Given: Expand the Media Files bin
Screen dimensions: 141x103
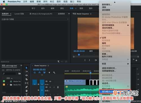Looking at the screenshot, I should point(8,85).
